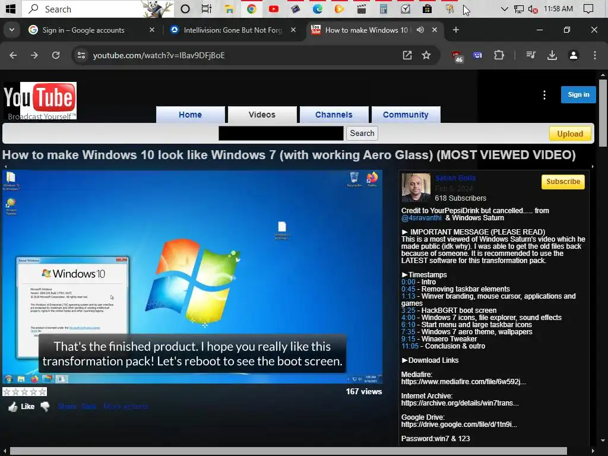608x456 pixels.
Task: Click the yellow Upload button
Action: coord(570,134)
